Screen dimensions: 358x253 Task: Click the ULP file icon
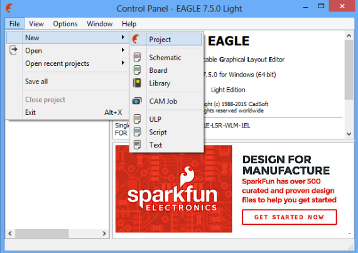click(137, 119)
